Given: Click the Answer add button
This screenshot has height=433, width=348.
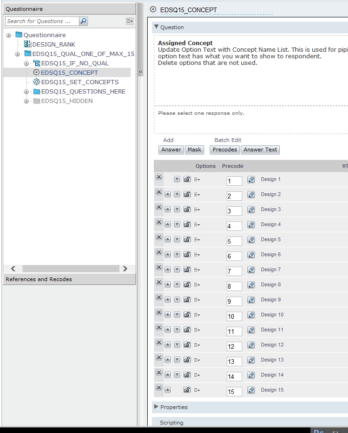Looking at the screenshot, I should tap(171, 150).
